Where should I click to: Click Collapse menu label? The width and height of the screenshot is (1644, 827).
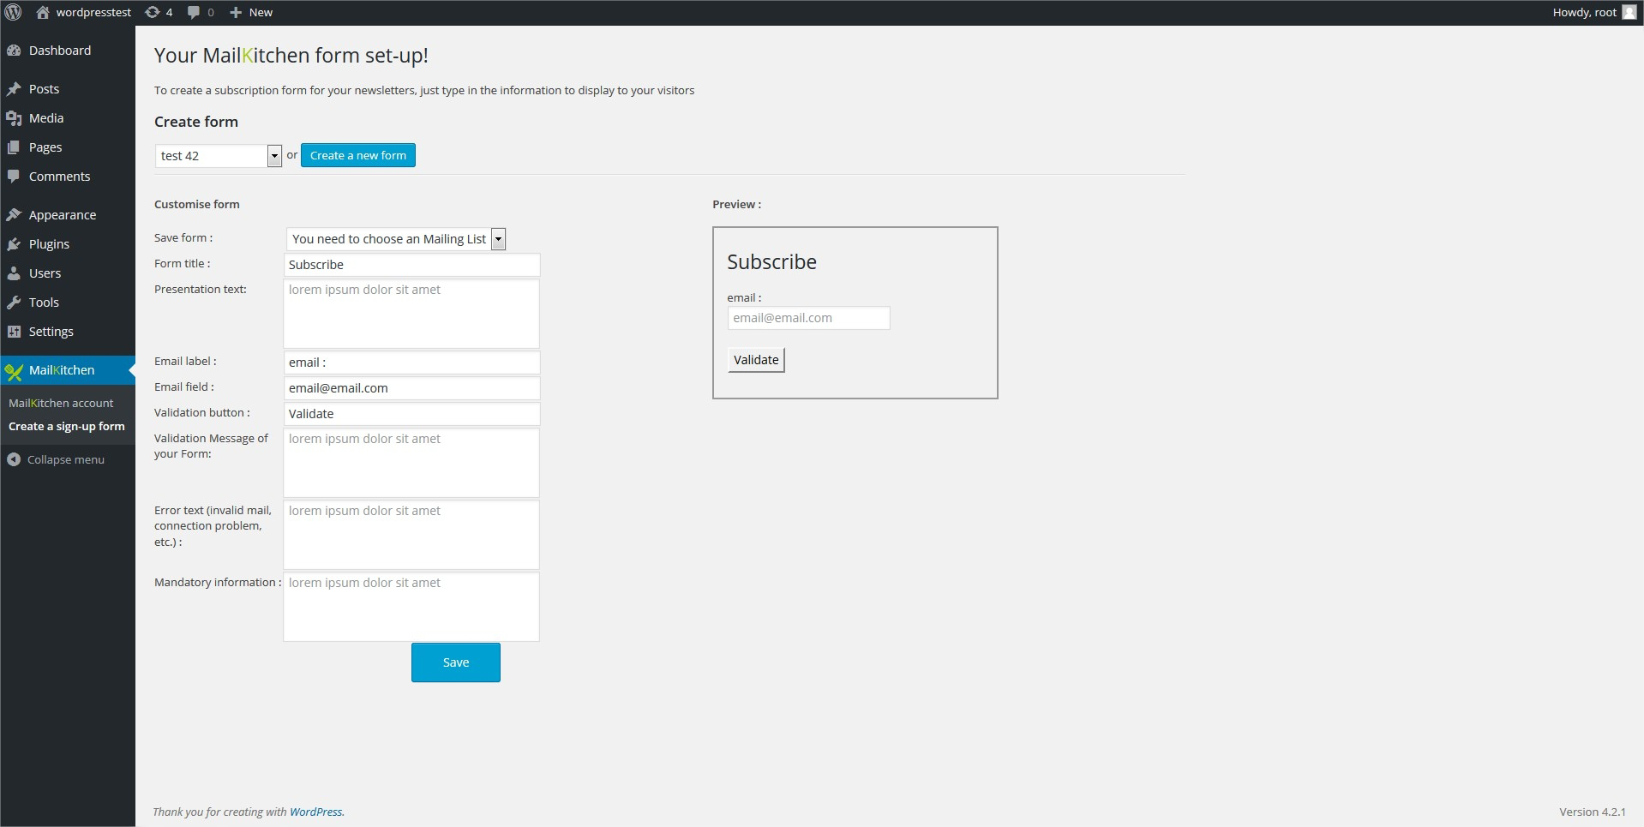click(66, 459)
